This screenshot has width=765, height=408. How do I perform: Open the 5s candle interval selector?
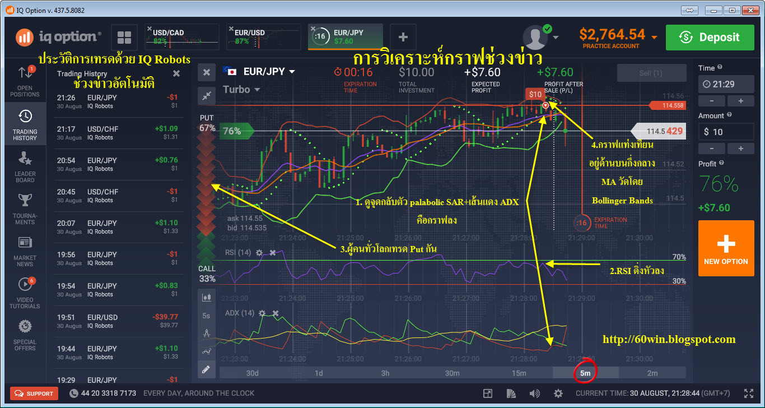coord(206,316)
